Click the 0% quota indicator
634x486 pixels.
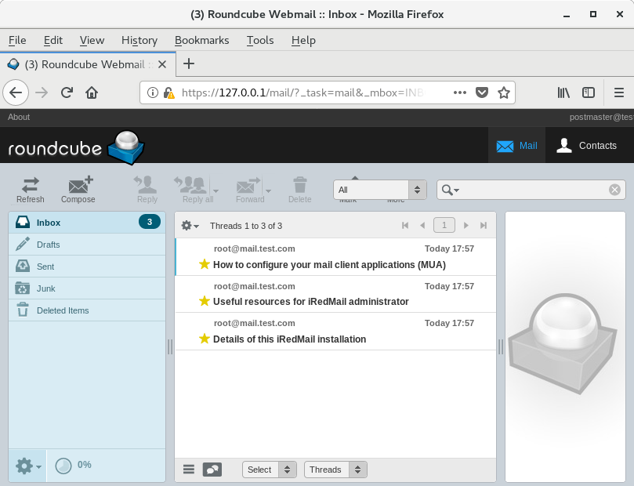pos(73,465)
